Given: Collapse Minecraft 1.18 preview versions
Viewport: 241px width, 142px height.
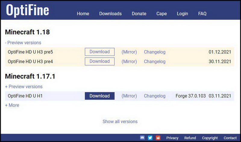Looking at the screenshot, I should click(23, 43).
